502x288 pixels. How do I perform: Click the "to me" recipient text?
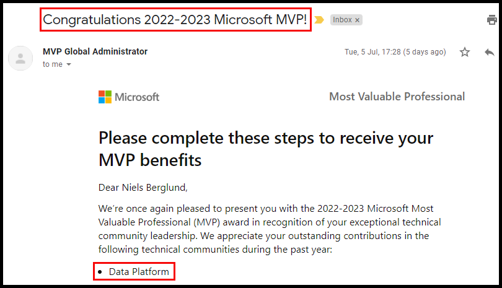click(x=53, y=64)
